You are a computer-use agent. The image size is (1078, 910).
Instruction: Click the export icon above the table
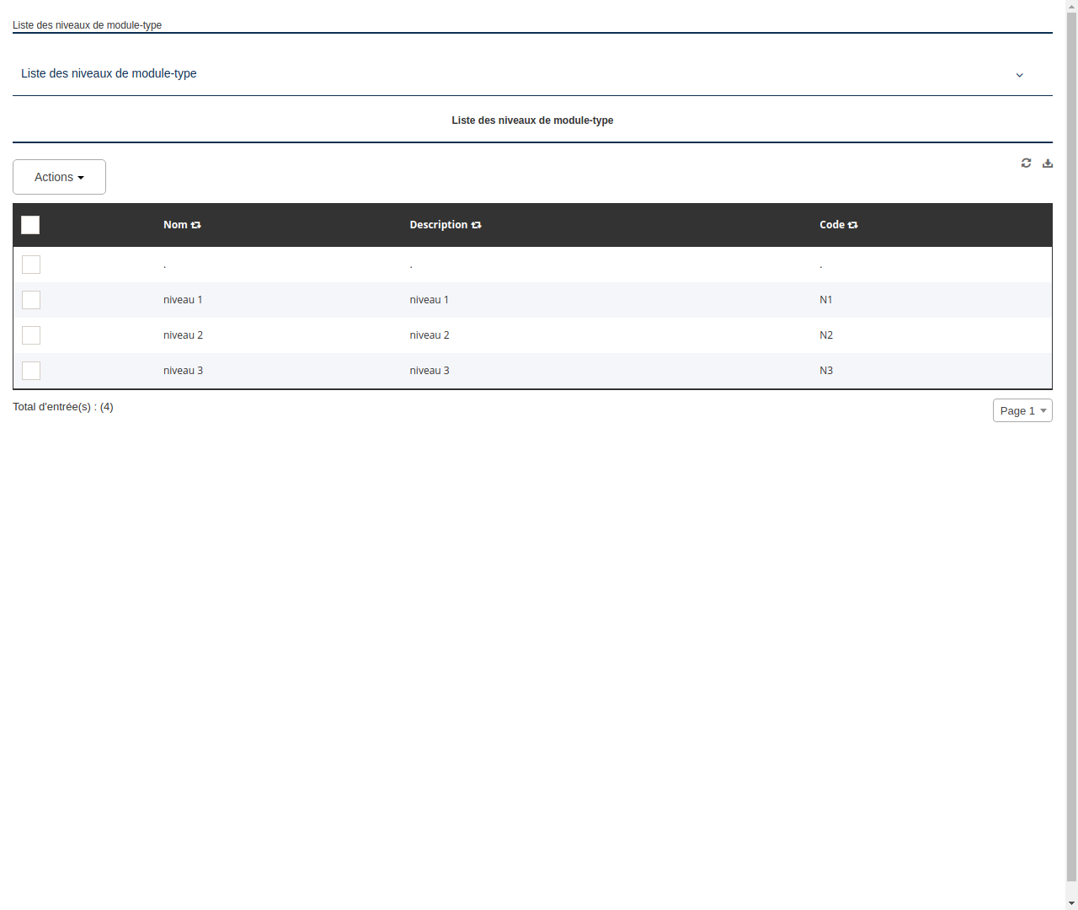click(1047, 163)
